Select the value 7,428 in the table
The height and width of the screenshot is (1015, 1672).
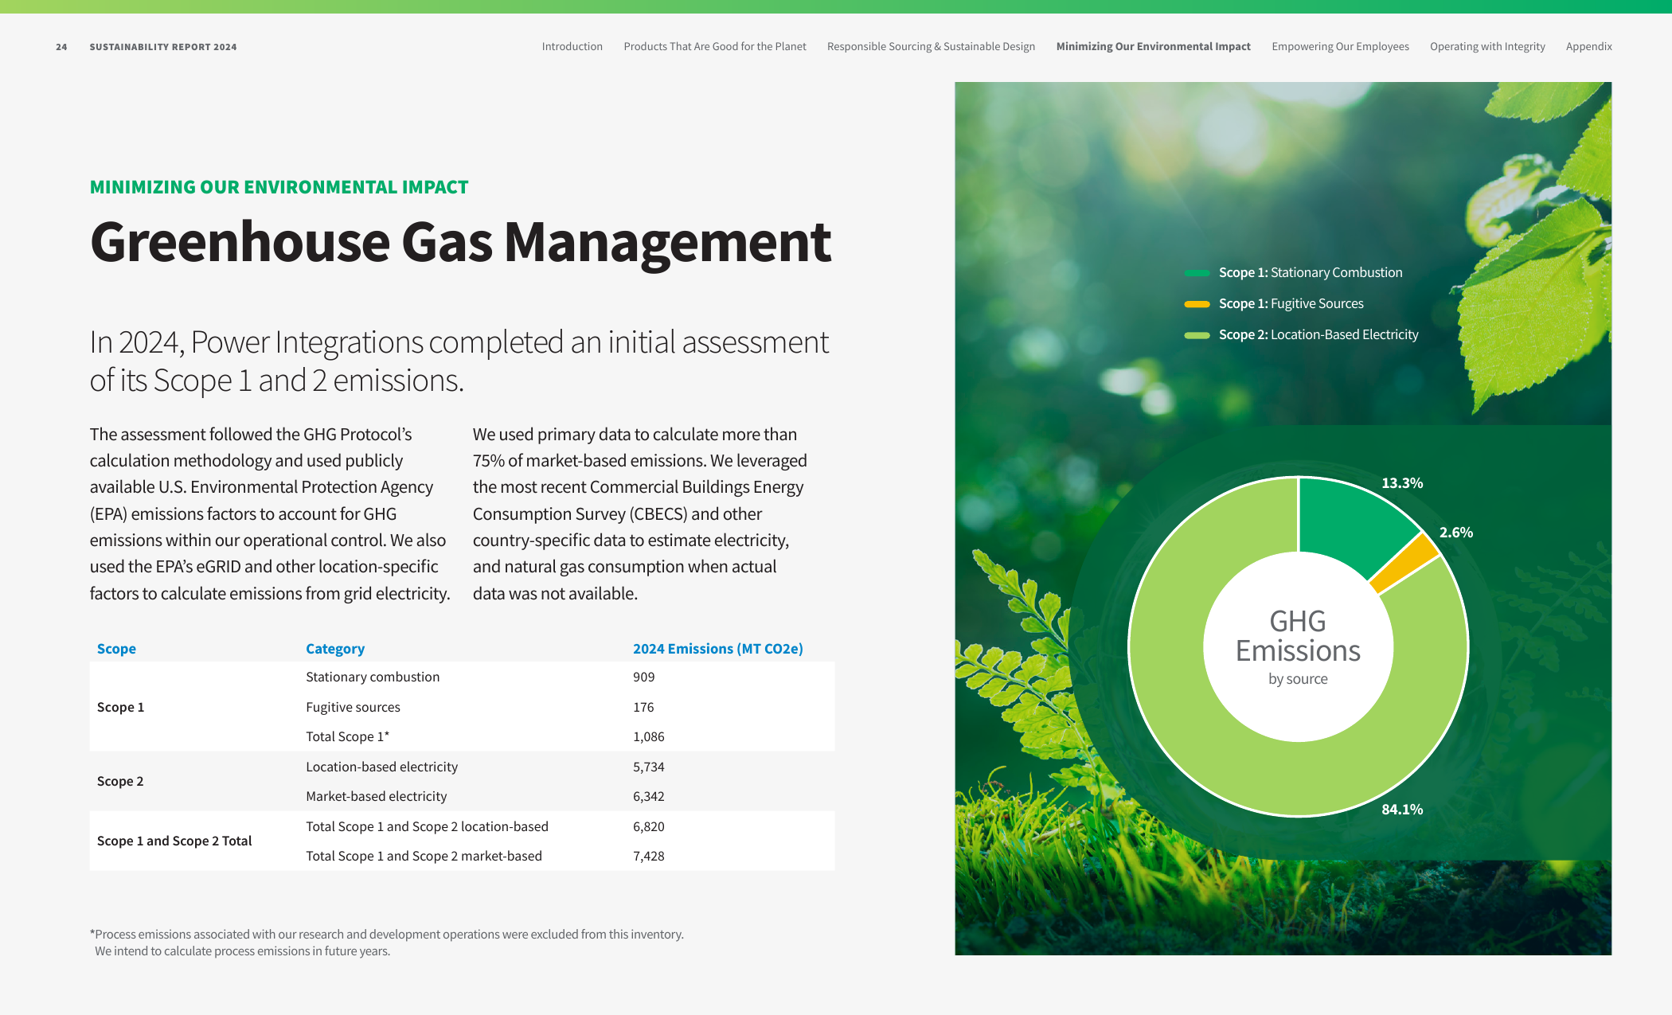tap(648, 856)
